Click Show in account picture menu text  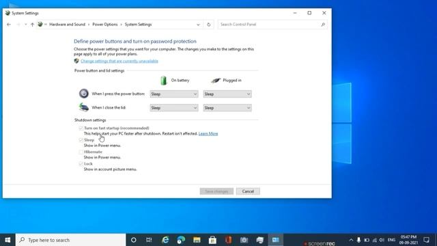coord(110,169)
